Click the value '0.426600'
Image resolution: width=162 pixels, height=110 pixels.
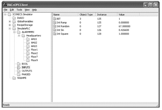click(x=124, y=30)
